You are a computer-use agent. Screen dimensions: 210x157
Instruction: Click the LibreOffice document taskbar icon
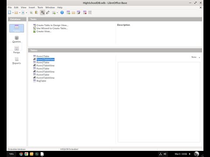tap(42, 154)
